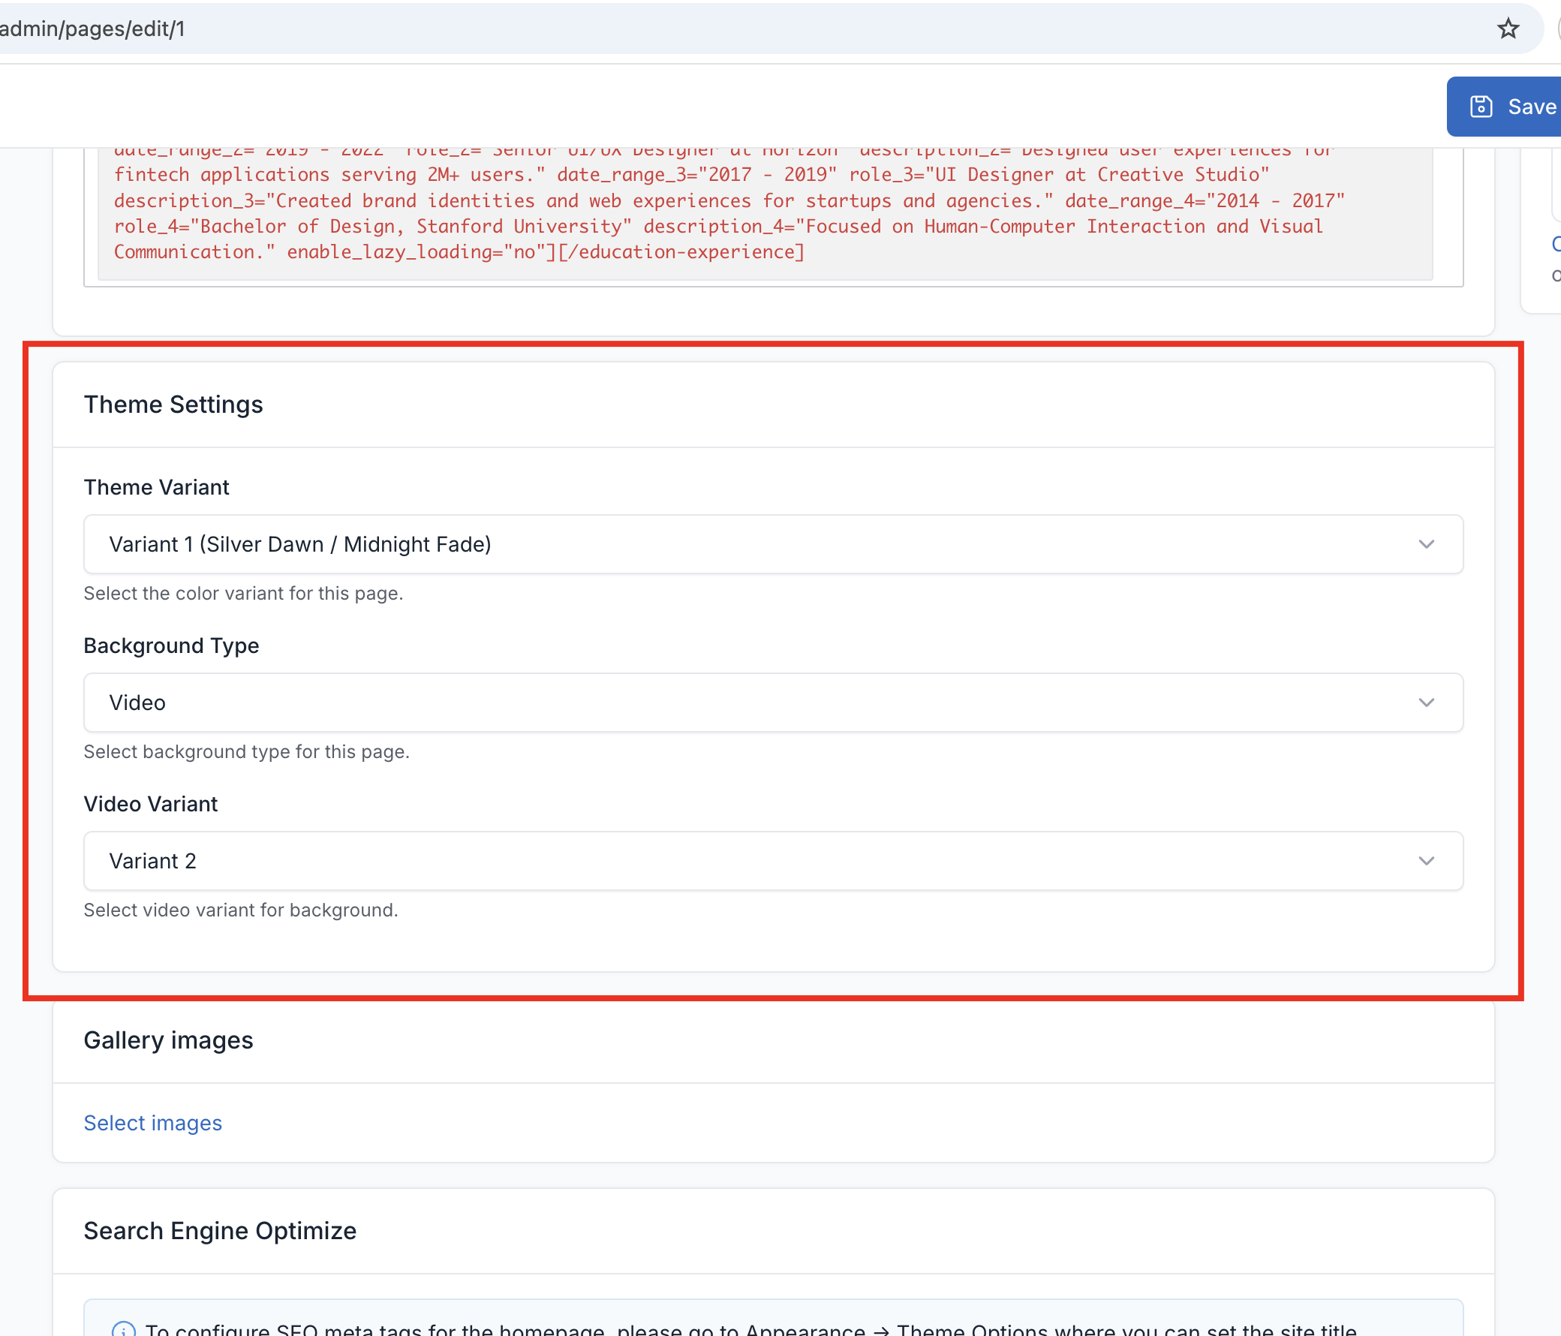Click the Theme Variant field label

(157, 487)
